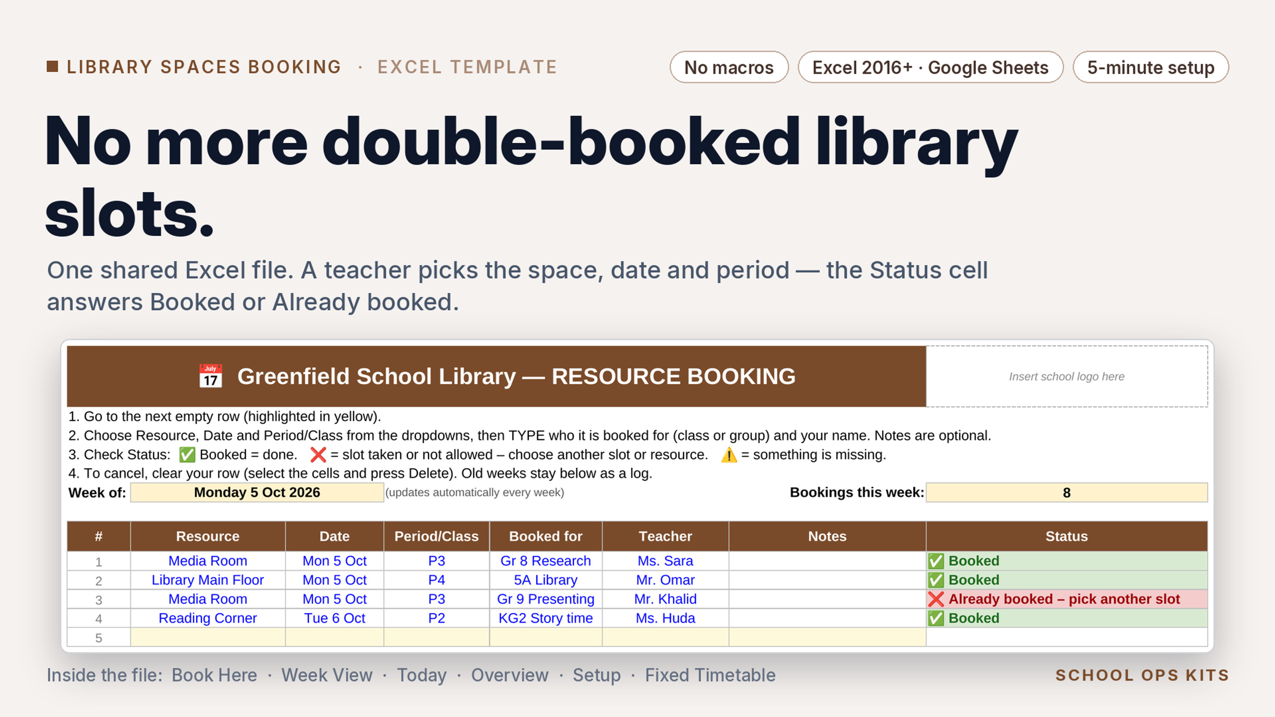Click the empty yellow Resource cell in row 5
Screen dimensions: 1275x717
208,637
